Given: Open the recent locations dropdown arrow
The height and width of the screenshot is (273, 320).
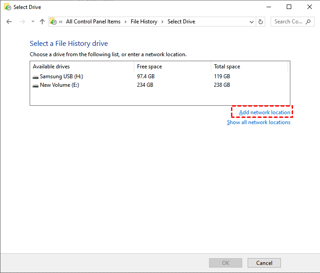Looking at the screenshot, I should (33, 22).
